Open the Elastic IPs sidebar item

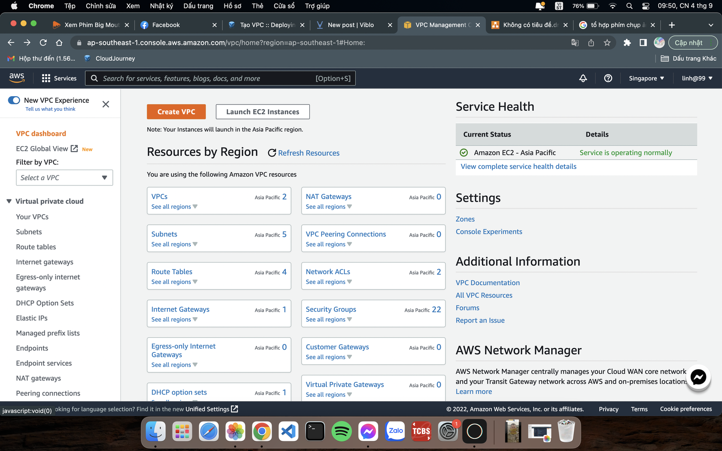pyautogui.click(x=32, y=318)
